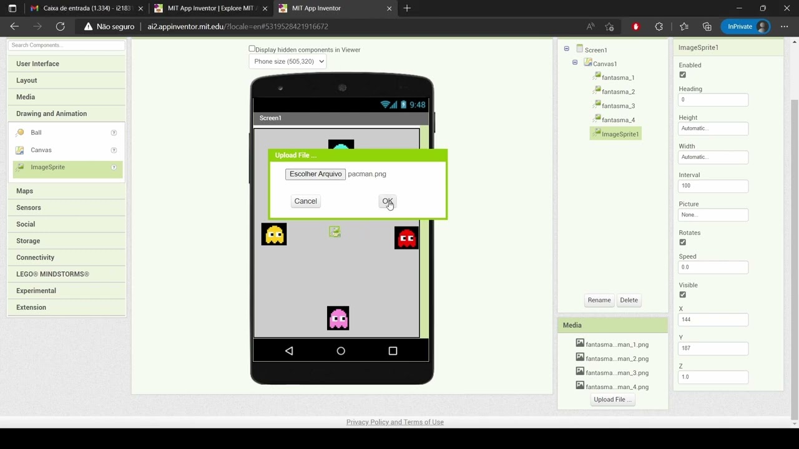The image size is (799, 449).
Task: Click the Rename component button
Action: [x=599, y=300]
